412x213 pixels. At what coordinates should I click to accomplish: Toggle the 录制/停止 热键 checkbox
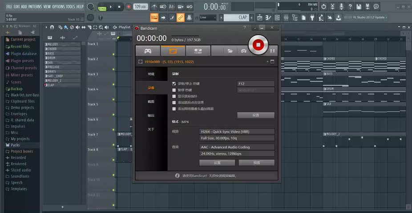(174, 83)
